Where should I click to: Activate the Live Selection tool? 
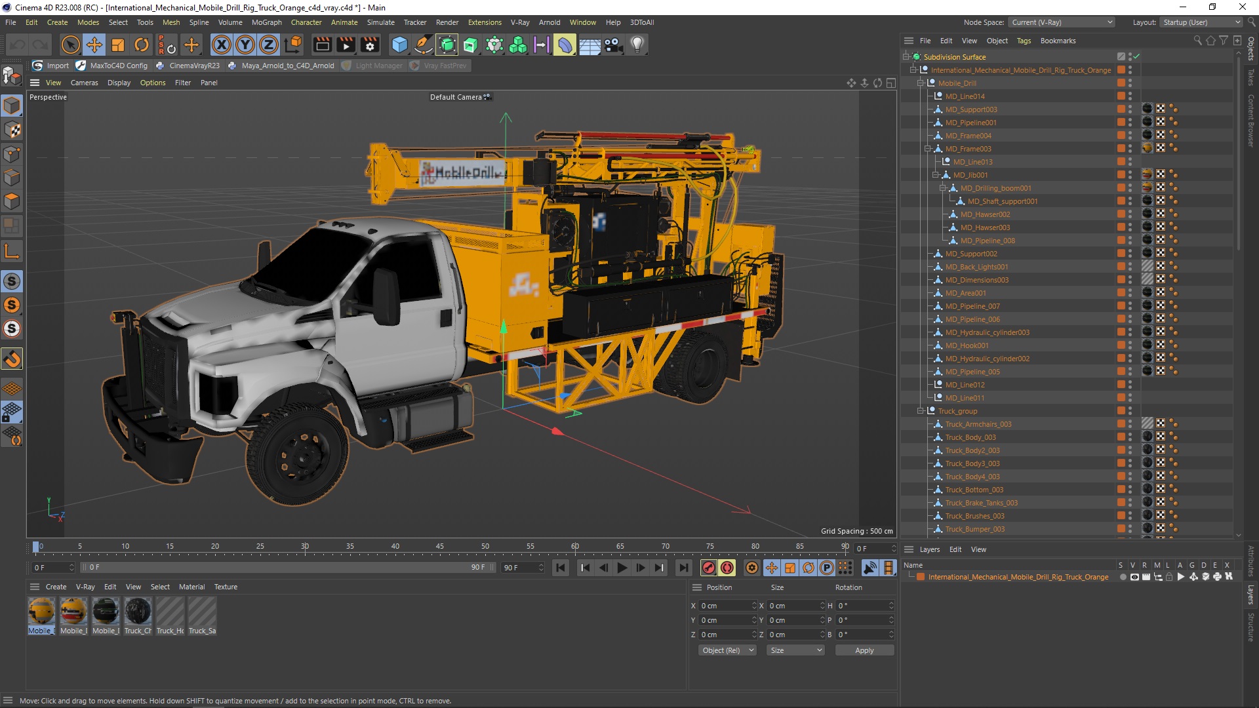[70, 45]
